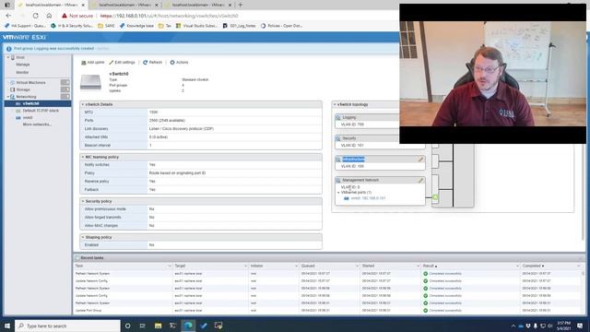Collapse the Shaping policy section
This screenshot has width=590, height=332.
tap(83, 237)
